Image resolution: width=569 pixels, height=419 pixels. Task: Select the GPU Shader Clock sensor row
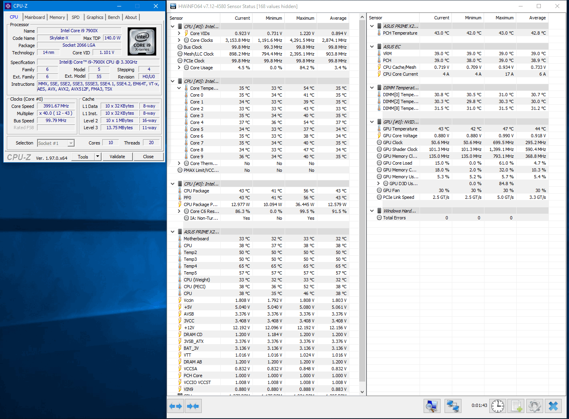click(x=458, y=149)
